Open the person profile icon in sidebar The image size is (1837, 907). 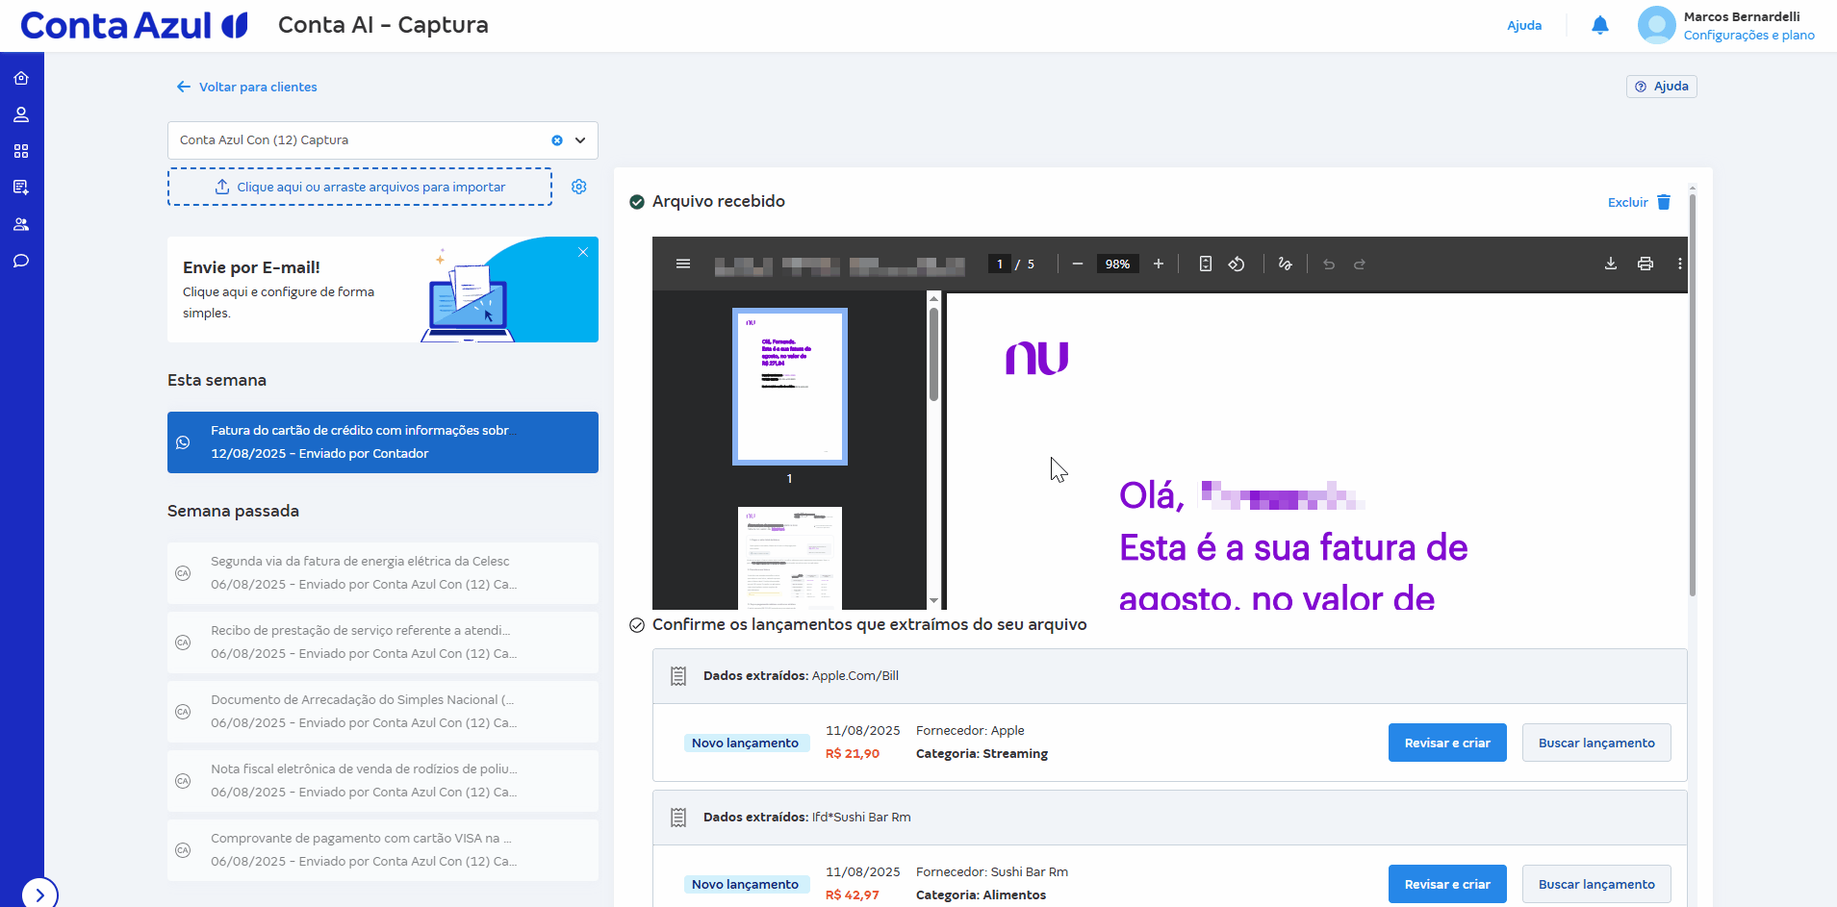(21, 114)
